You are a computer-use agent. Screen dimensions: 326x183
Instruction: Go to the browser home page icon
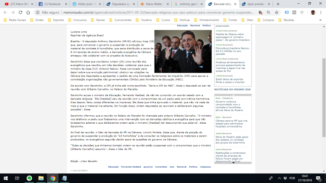point(29,13)
